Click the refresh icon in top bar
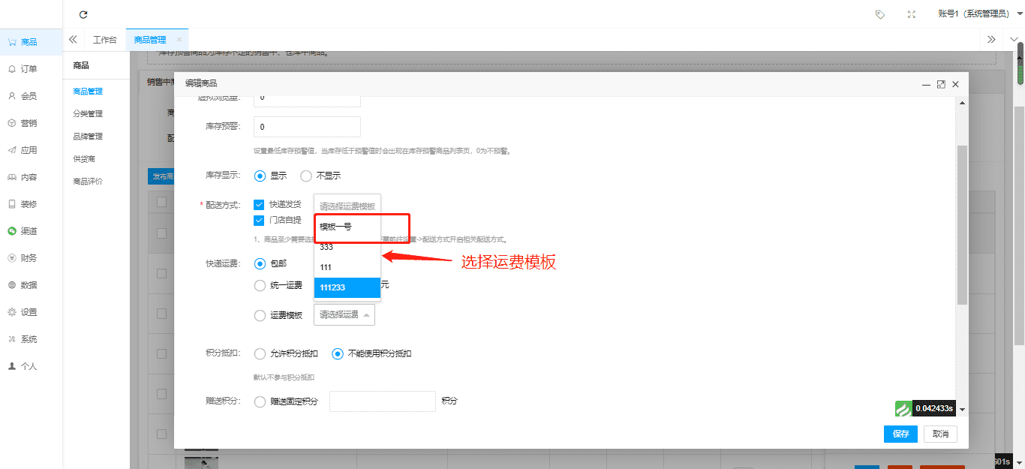 83,14
